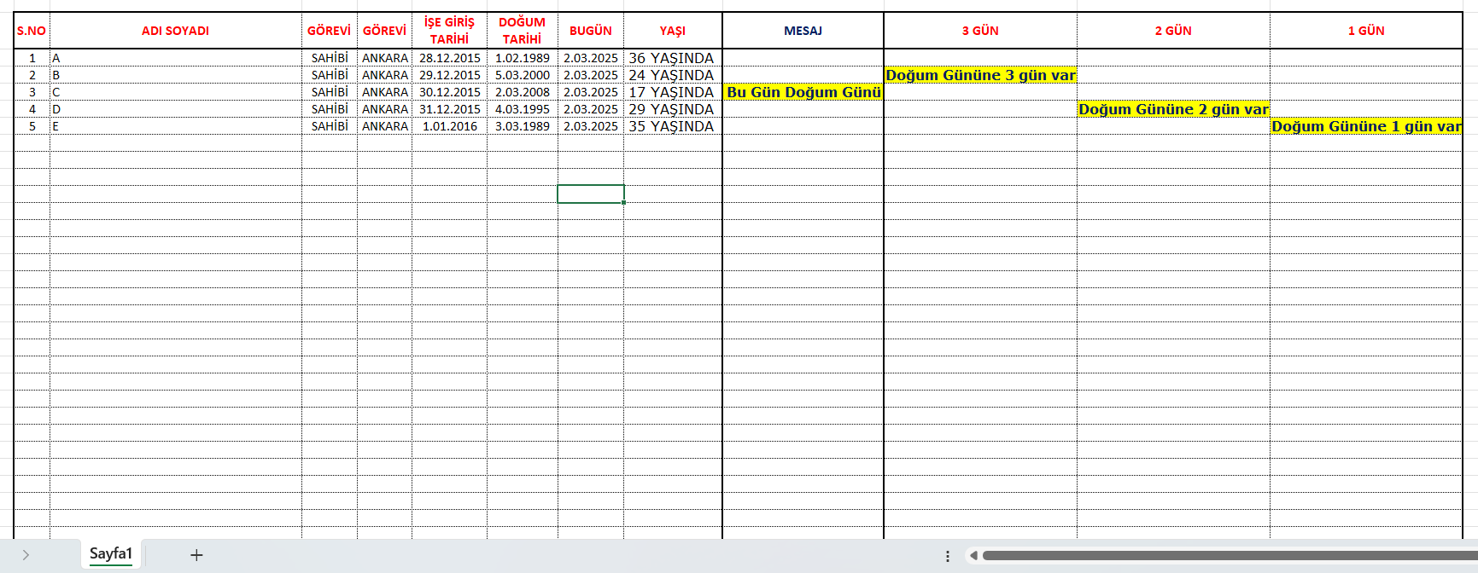
Task: Select the YAŞI column header cell
Action: 672,31
